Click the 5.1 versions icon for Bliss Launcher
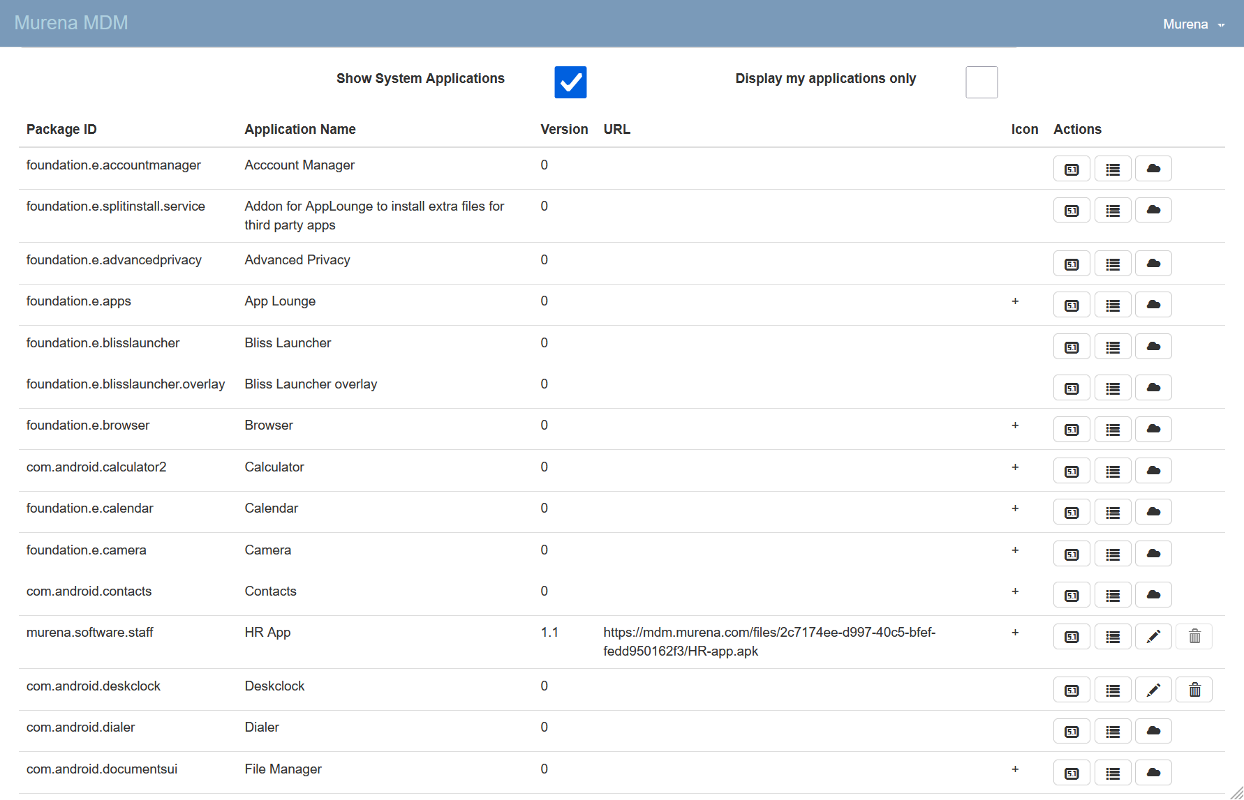1244x800 pixels. pos(1072,347)
